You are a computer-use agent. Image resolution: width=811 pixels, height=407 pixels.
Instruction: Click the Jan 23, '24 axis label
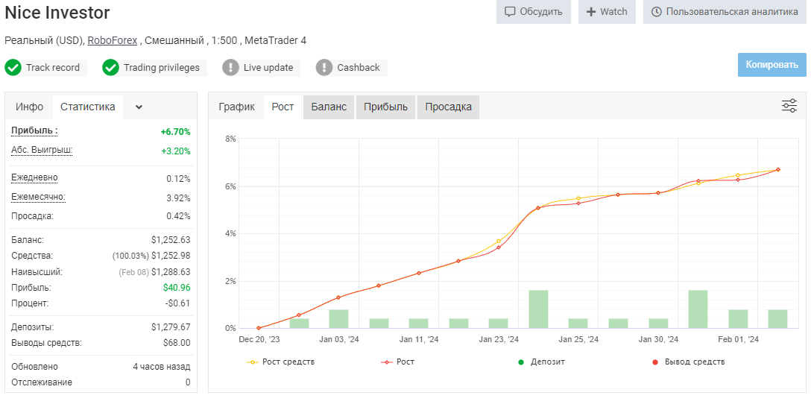pyautogui.click(x=499, y=339)
